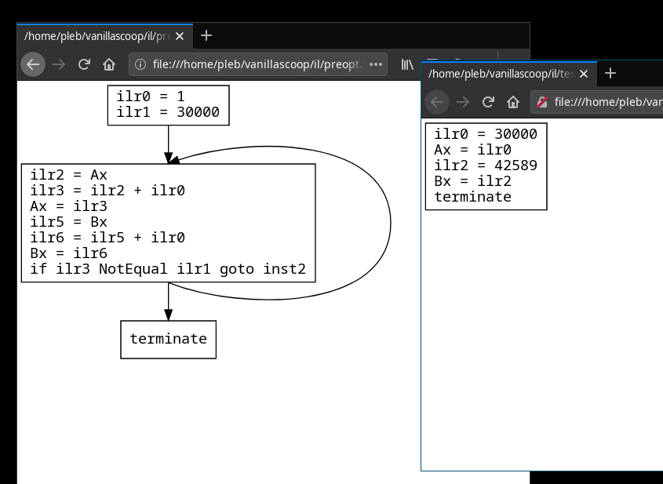The width and height of the screenshot is (663, 484).
Task: Select the /home/pleb/vanillascoop/il/tes tab
Action: (509, 74)
